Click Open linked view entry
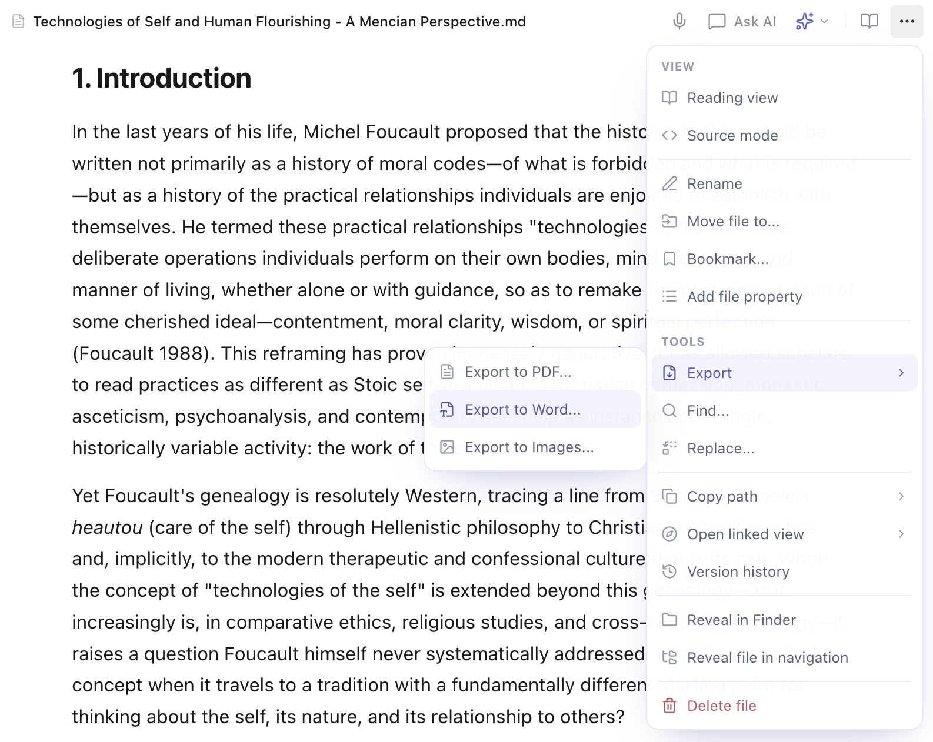Screen dimensions: 933x742 coord(785,534)
